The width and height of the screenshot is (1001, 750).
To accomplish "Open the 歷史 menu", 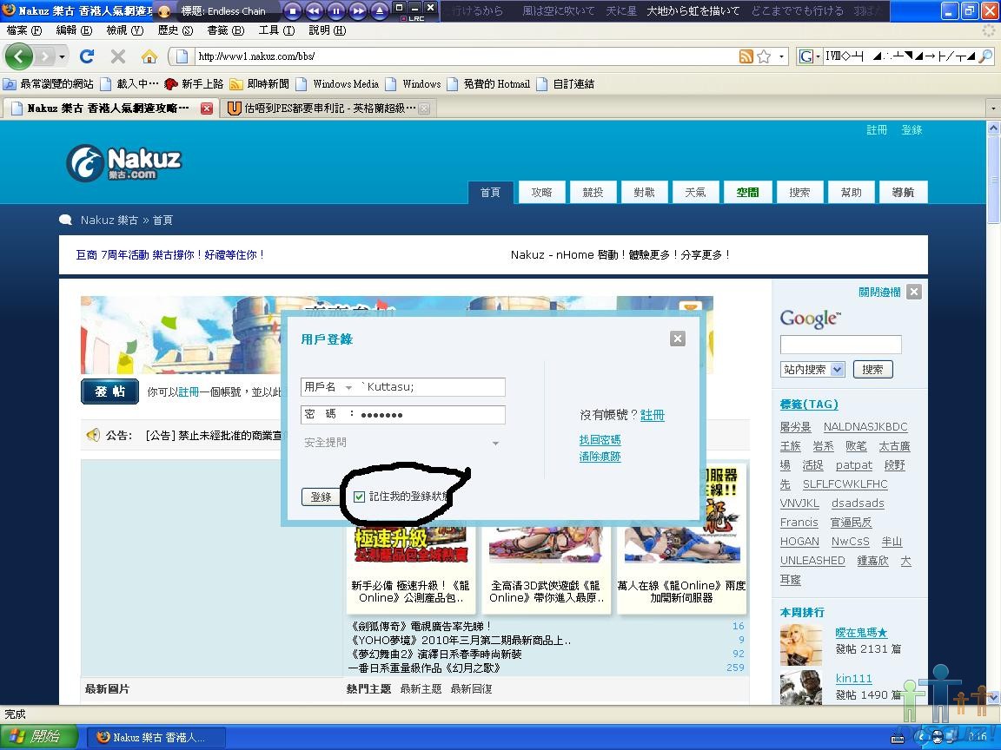I will pyautogui.click(x=175, y=30).
